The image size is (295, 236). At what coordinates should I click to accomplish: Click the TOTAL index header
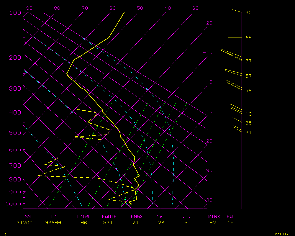coord(84,217)
